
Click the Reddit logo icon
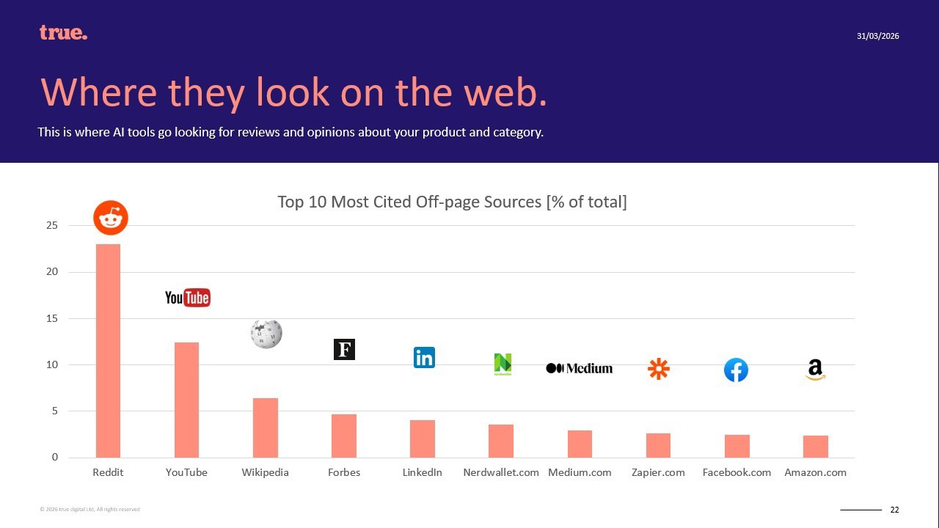click(111, 218)
